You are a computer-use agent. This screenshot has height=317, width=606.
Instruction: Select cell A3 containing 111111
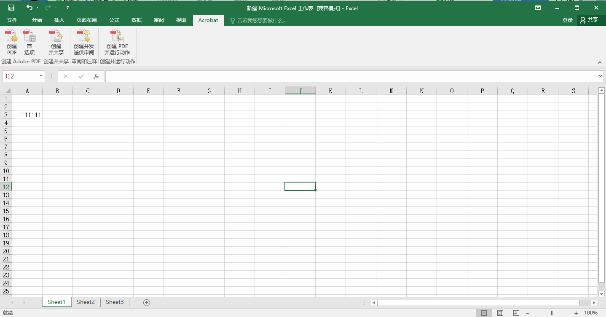tap(27, 115)
